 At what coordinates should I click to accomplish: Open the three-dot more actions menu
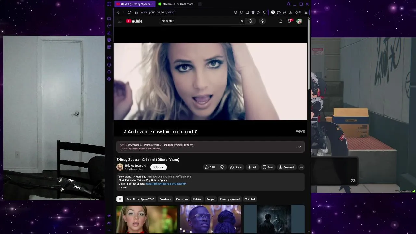301,167
